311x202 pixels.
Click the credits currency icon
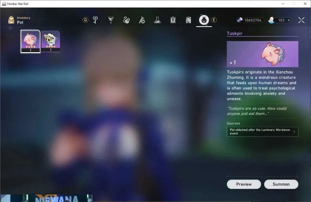click(240, 20)
